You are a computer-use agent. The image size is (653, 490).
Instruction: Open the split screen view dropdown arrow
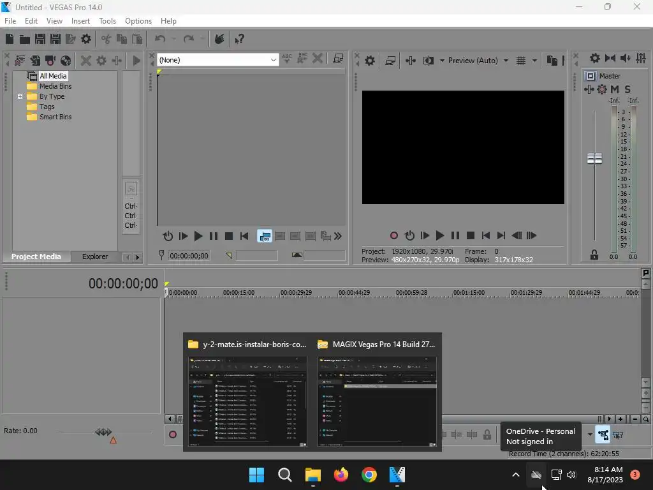(x=442, y=61)
